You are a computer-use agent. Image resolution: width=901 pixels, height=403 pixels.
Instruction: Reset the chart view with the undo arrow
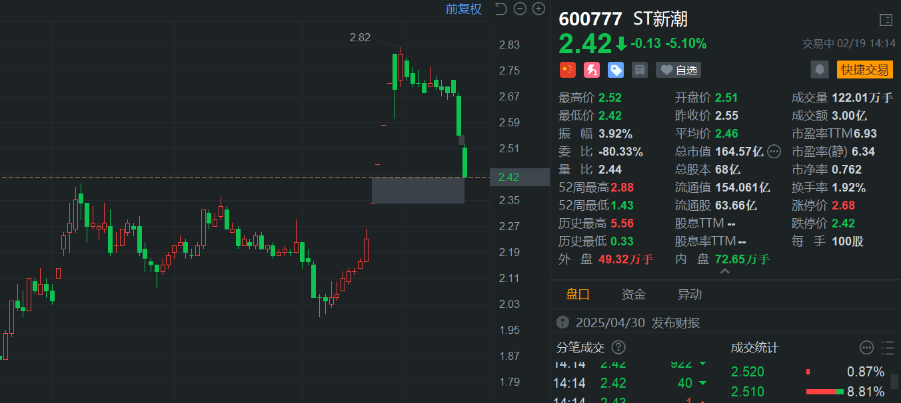click(x=501, y=9)
